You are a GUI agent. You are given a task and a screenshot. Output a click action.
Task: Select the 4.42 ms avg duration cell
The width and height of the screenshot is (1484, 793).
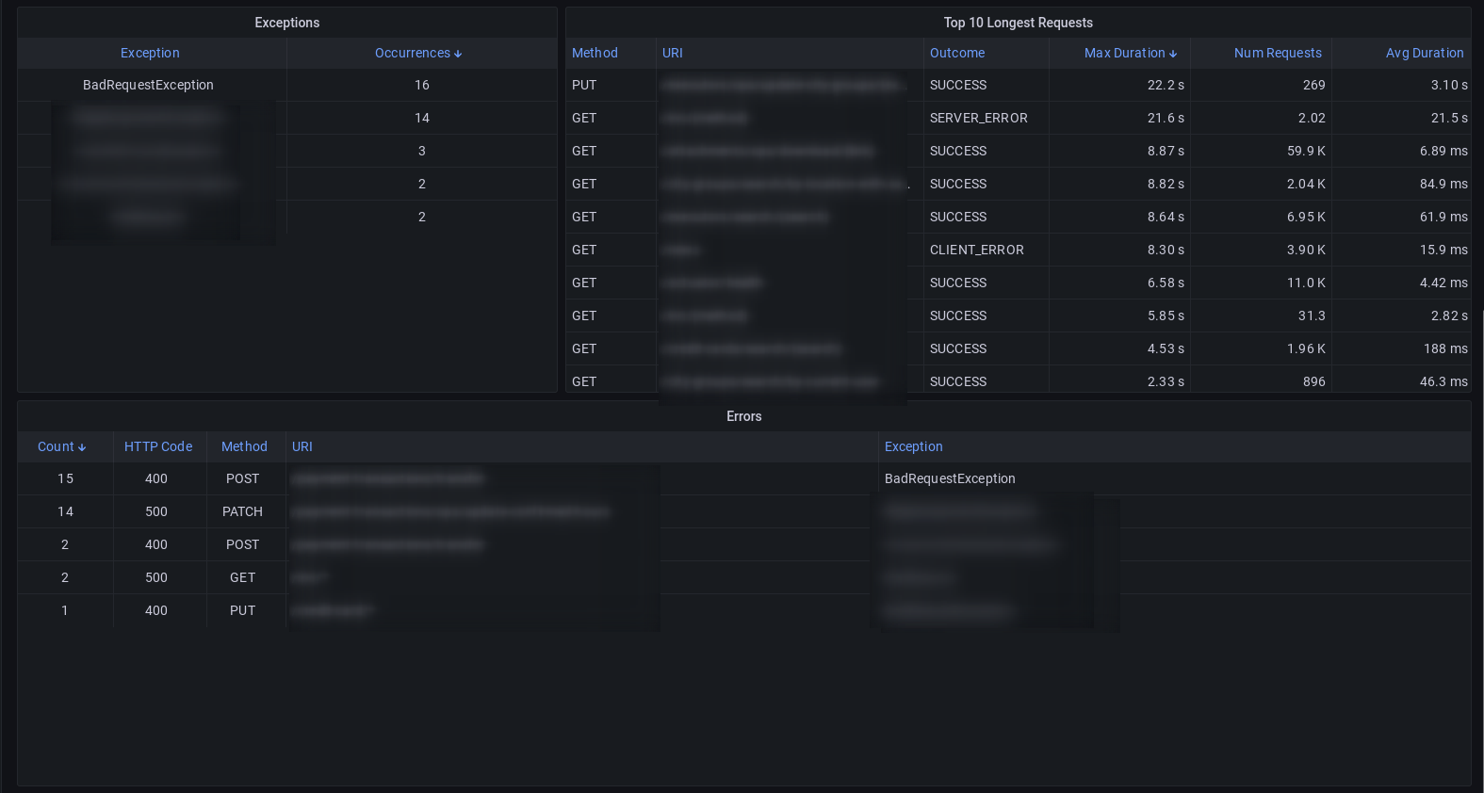1443,283
